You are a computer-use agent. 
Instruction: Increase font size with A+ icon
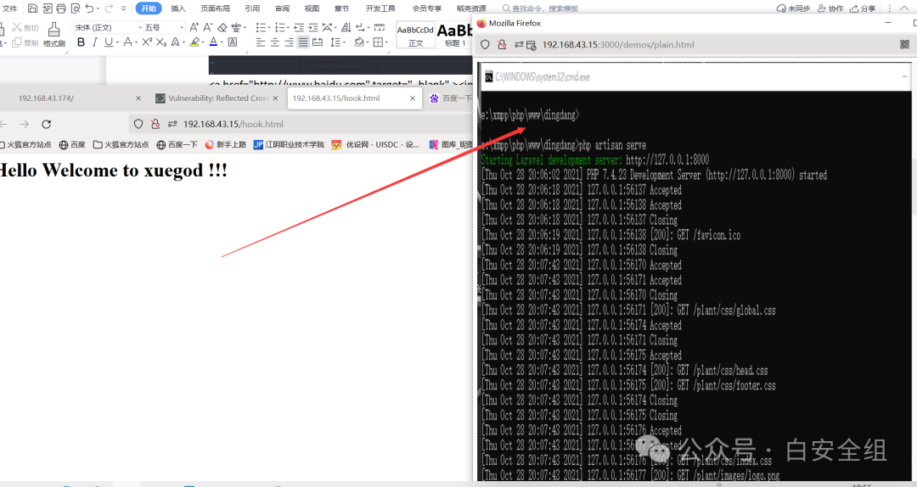194,27
